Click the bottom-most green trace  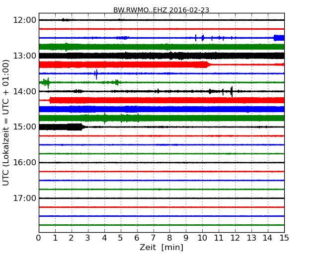coord(161,225)
